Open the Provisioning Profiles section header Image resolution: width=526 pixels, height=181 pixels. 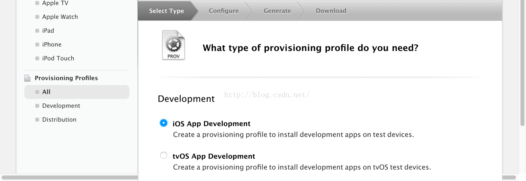[66, 78]
